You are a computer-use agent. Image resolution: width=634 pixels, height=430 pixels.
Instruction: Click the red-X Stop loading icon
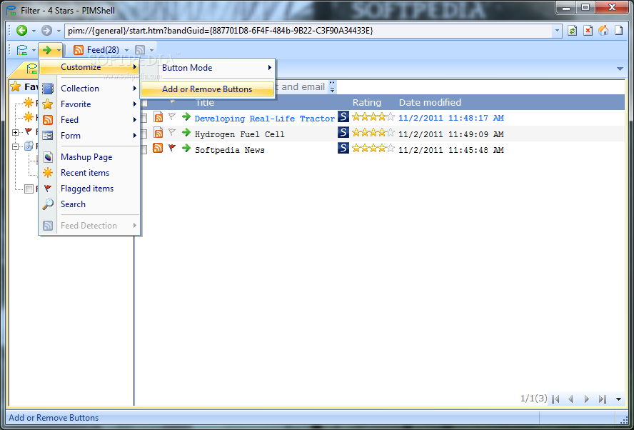[x=588, y=30]
